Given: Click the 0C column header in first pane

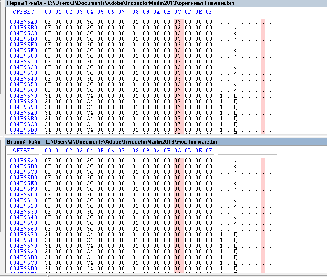Looking at the screenshot, I should [x=177, y=12].
